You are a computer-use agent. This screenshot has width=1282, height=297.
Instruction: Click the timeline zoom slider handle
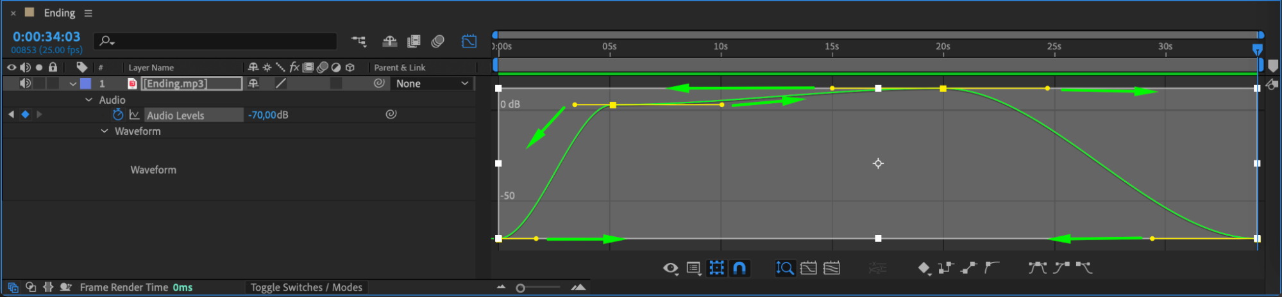[x=521, y=288]
